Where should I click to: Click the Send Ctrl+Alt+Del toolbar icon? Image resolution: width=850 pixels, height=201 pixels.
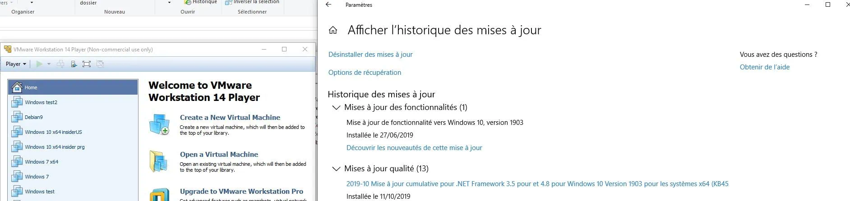point(60,64)
